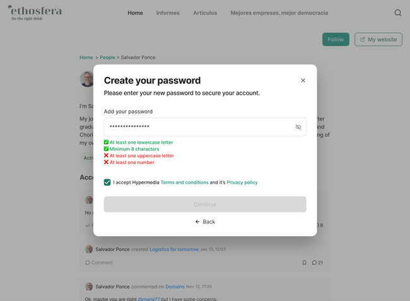Viewport: 410px width, 301px height.
Task: Open the Privacy policy link
Action: [x=242, y=182]
